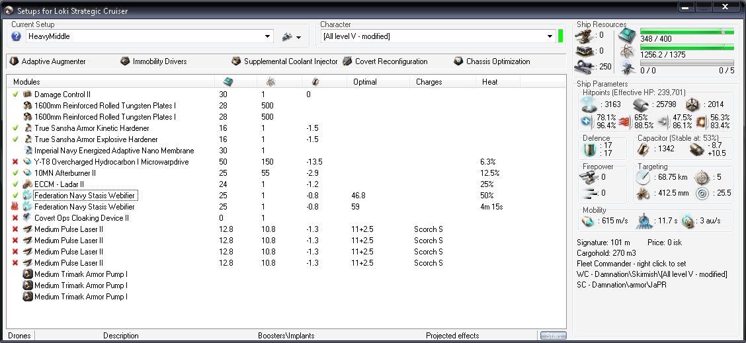
Task: Click the Modules column header
Action: point(26,82)
